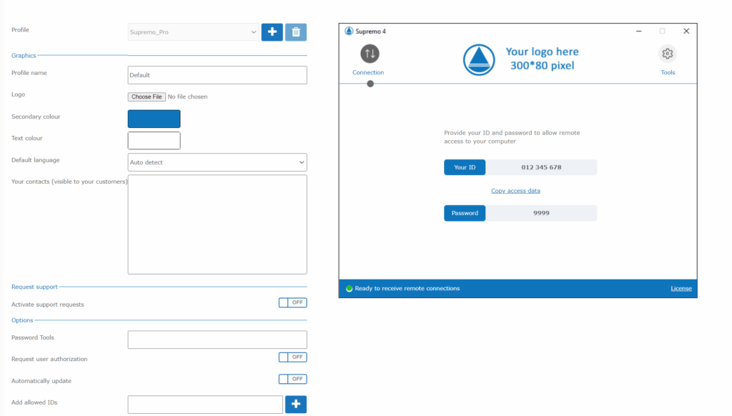The width and height of the screenshot is (732, 416).
Task: Add a new profile with plus button
Action: [x=272, y=32]
